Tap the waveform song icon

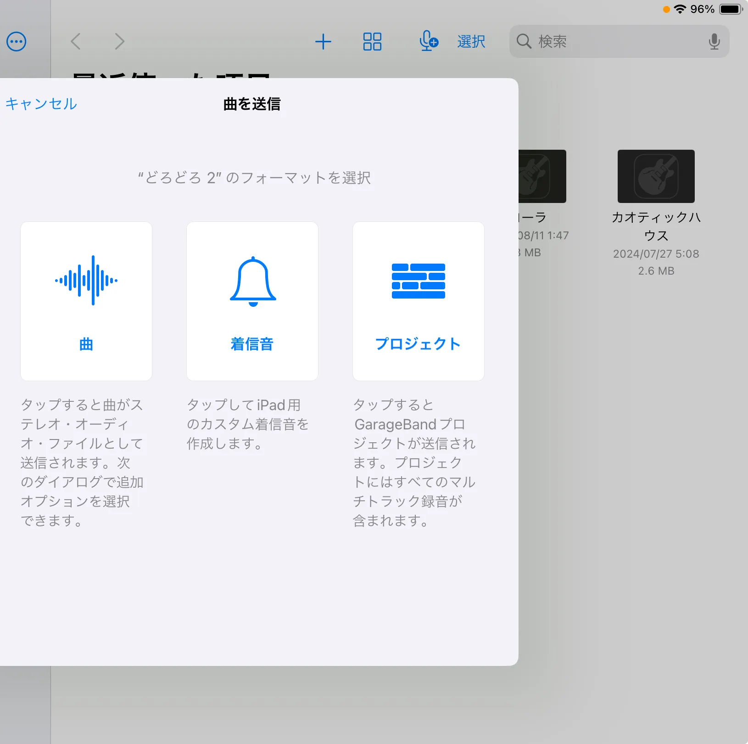tap(86, 280)
